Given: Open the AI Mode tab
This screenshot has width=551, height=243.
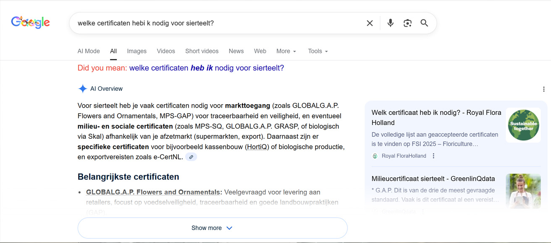Looking at the screenshot, I should coord(89,51).
